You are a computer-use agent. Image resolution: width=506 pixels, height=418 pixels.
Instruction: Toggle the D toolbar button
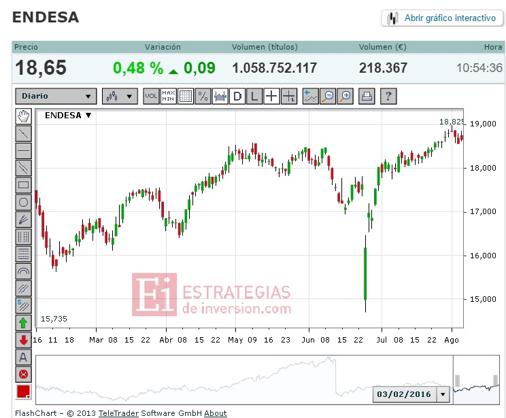pyautogui.click(x=237, y=96)
